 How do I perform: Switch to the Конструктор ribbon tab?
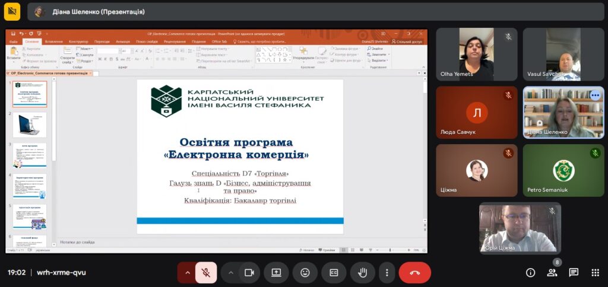click(78, 42)
